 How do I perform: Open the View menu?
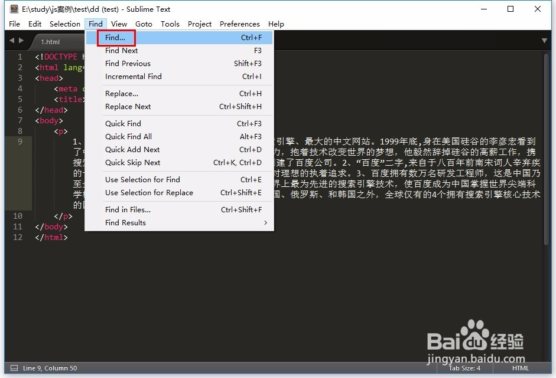pos(119,24)
